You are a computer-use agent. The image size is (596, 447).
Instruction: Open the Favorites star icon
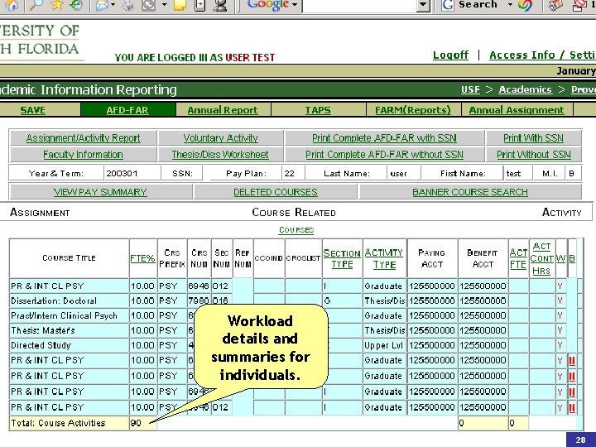(56, 5)
